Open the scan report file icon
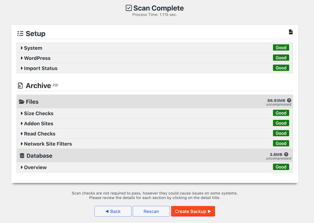Viewport: 314px width, 223px height. click(x=291, y=32)
